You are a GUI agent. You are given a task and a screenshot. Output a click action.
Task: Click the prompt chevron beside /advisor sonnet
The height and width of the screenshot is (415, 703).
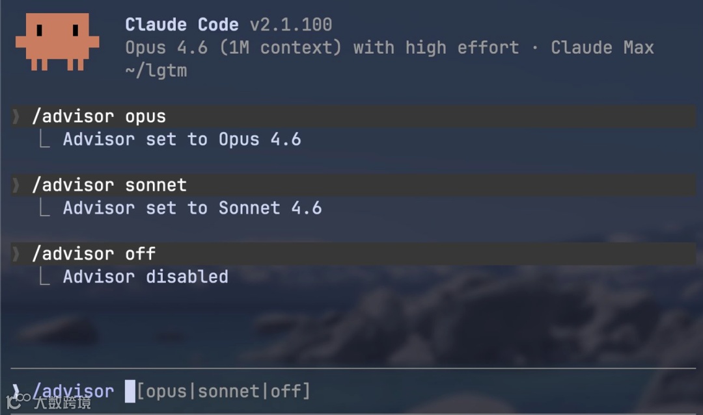pyautogui.click(x=16, y=185)
